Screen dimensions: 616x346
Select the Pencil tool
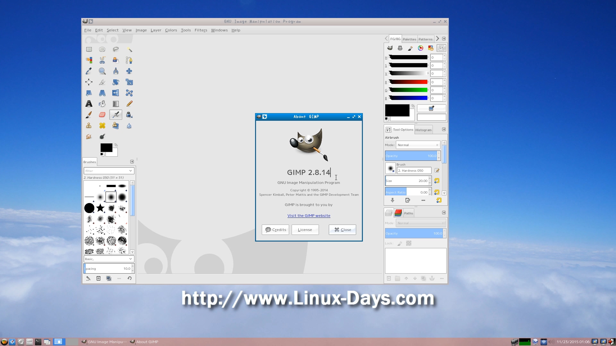point(129,104)
